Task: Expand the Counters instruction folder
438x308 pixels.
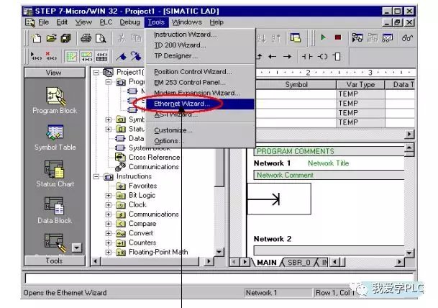Action: pyautogui.click(x=109, y=243)
